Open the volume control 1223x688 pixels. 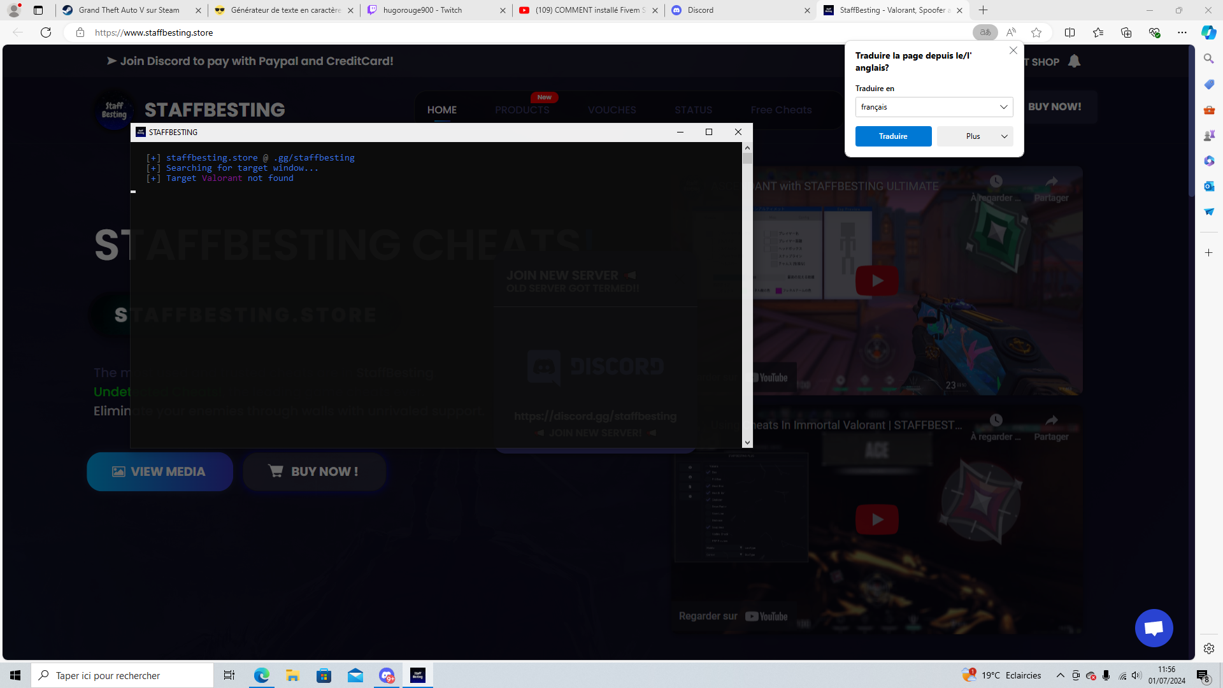(1137, 675)
